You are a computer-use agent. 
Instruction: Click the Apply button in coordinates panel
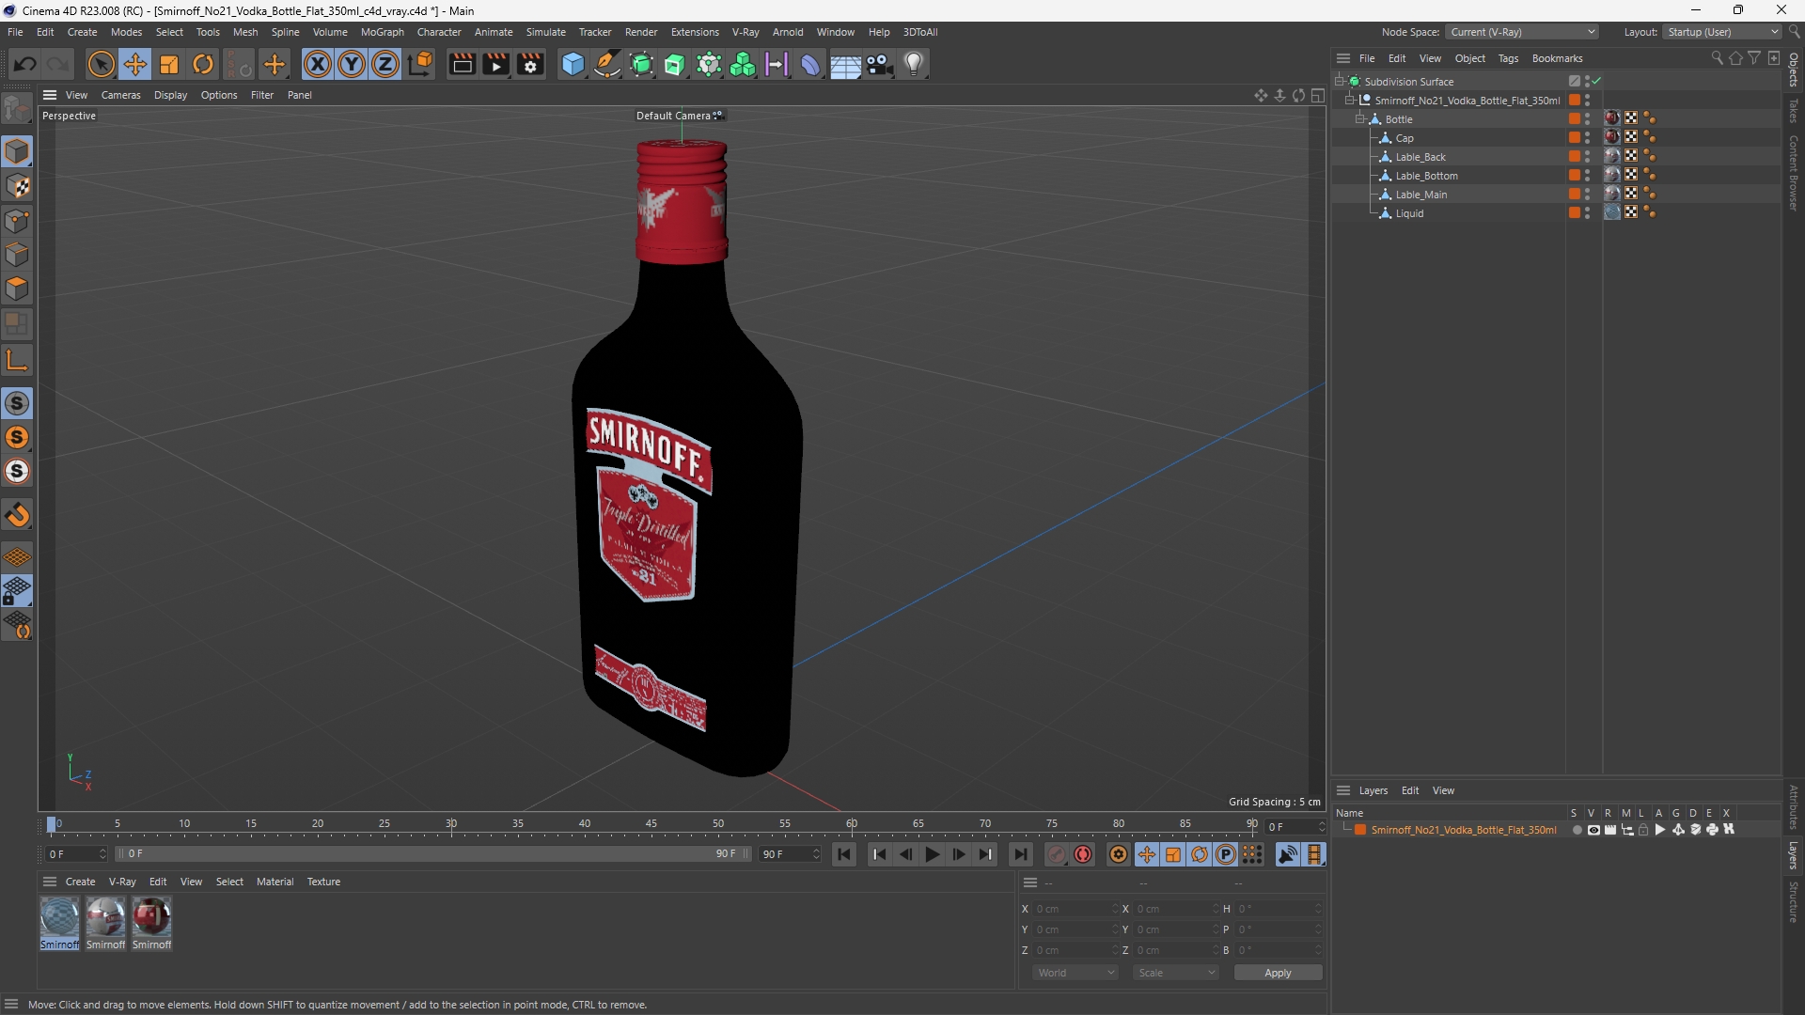tap(1278, 973)
